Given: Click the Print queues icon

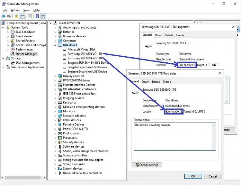Looking at the screenshot, I should 60,133.
